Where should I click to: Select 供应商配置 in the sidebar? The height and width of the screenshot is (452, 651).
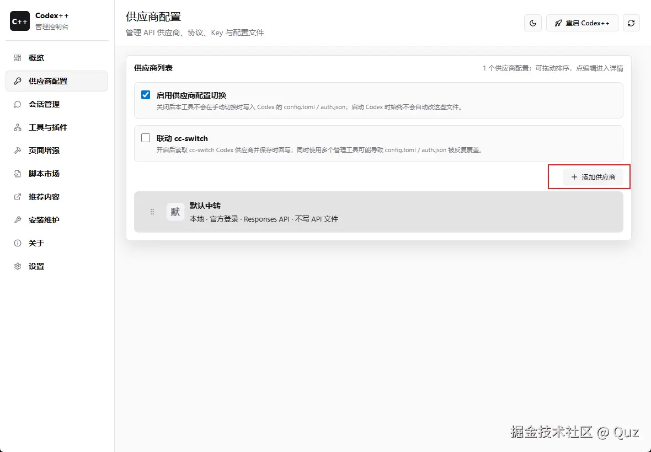(x=56, y=81)
